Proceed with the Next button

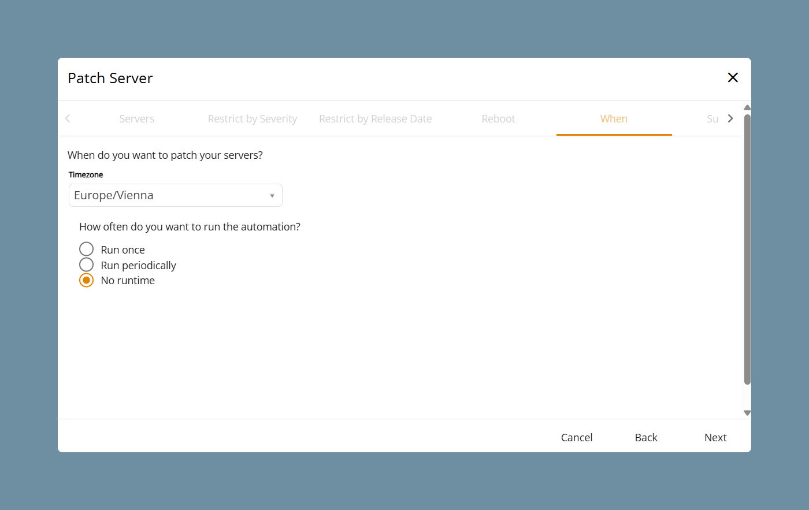(715, 437)
